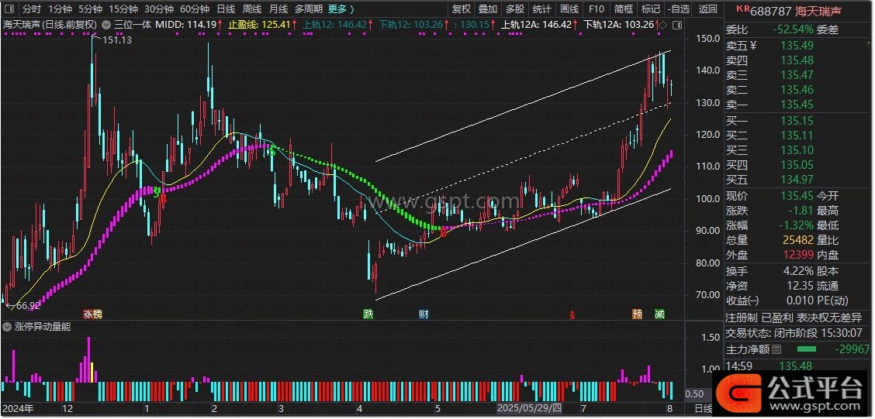The image size is (875, 419).
Task: Click the red S signal marker below chart
Action: (x=572, y=314)
